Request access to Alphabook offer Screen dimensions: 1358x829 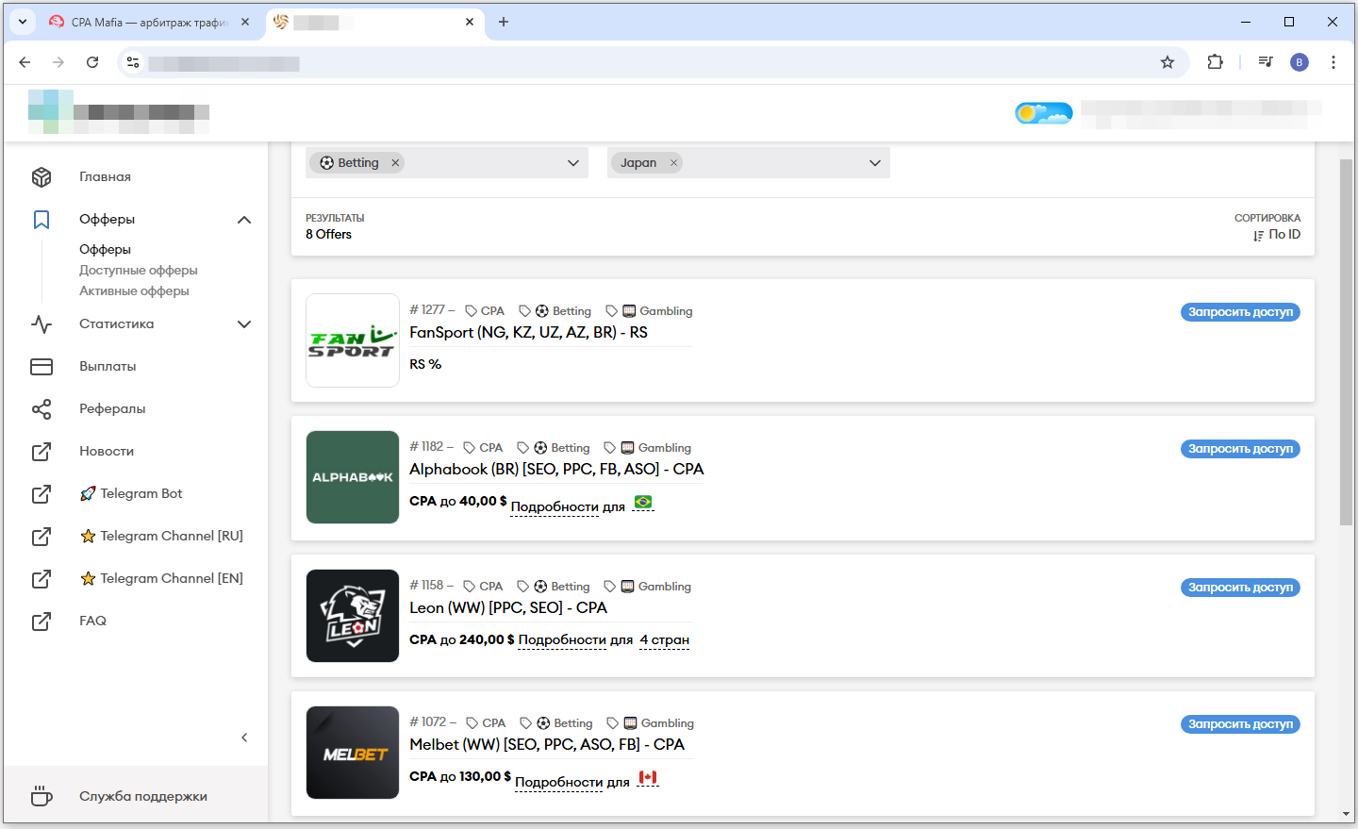1240,449
